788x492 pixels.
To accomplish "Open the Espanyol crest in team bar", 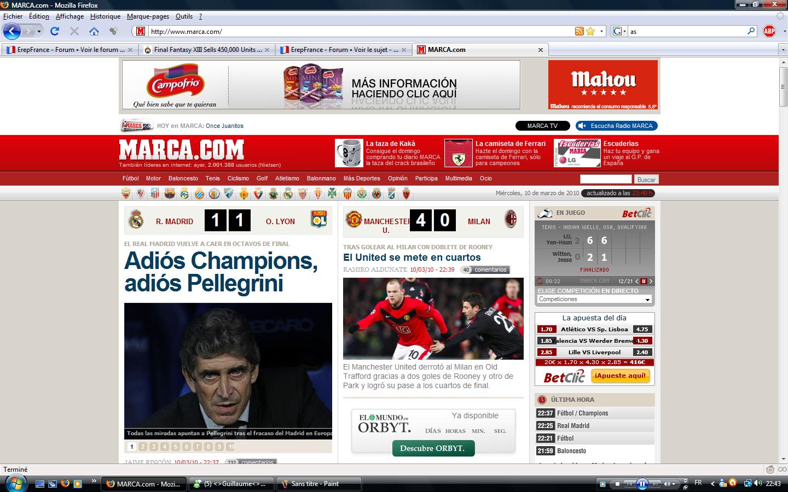I will click(199, 194).
